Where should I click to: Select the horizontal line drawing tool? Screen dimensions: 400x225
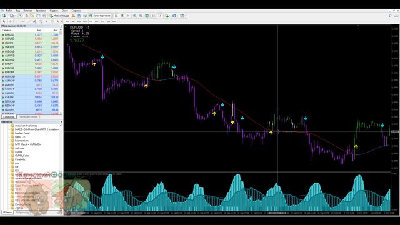(22, 21)
